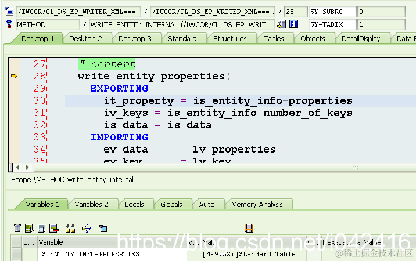Click the SY-TABIX field
Viewport: 416px width, 261px height.
pos(332,24)
